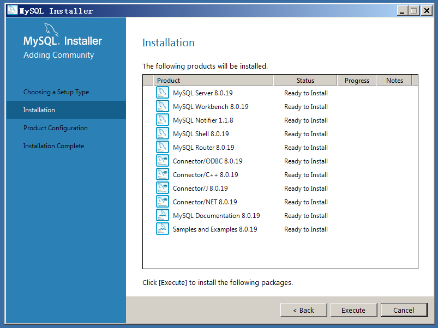
Task: Click the Samples and Examples 8.0.19 icon
Action: (x=163, y=229)
